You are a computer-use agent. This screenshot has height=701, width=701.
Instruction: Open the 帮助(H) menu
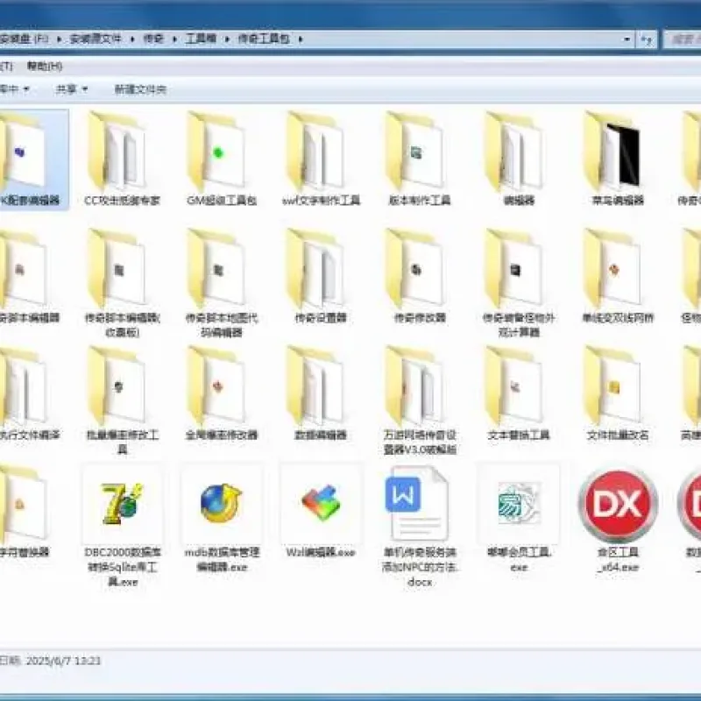(45, 67)
